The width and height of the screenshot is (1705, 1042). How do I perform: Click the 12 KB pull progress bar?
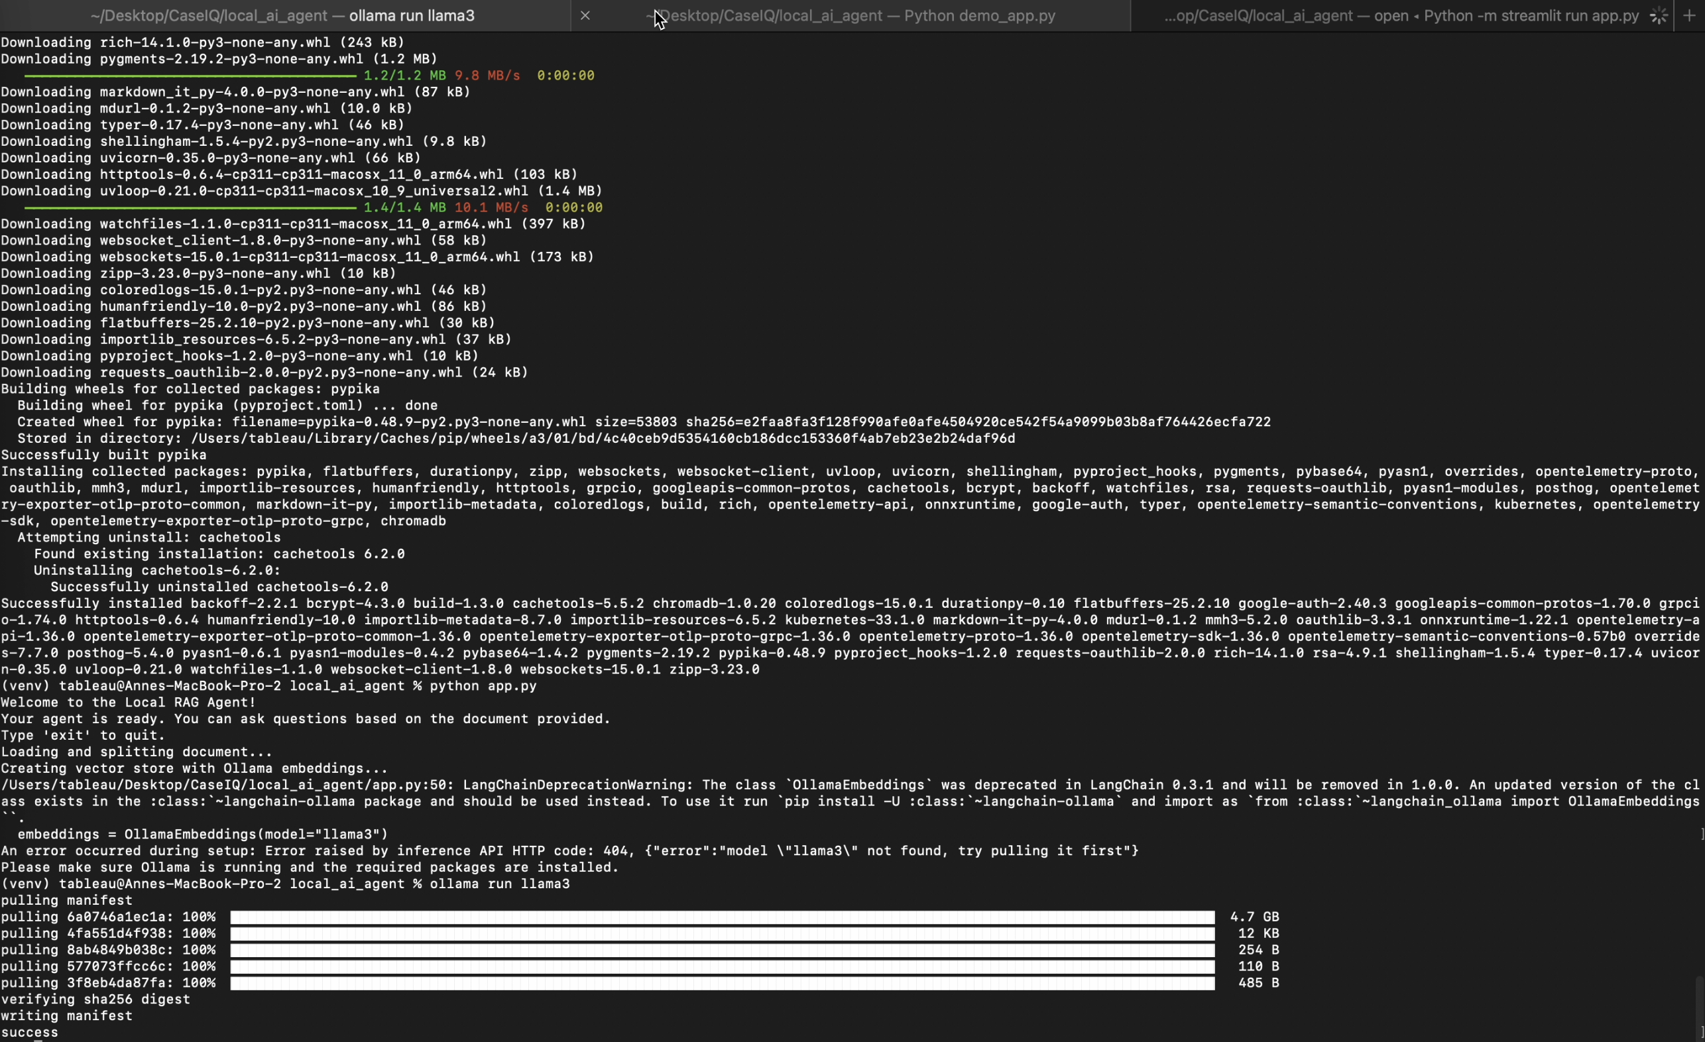click(x=722, y=933)
